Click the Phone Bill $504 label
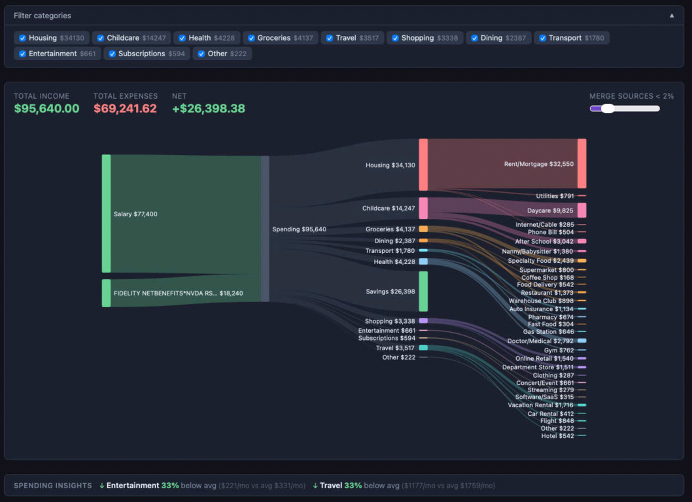Image resolution: width=692 pixels, height=502 pixels. pyautogui.click(x=551, y=232)
